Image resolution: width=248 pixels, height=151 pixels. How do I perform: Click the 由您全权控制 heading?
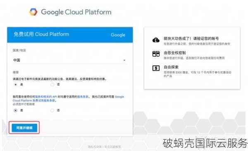pos(174,53)
